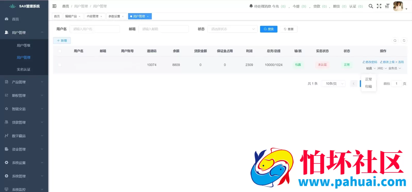Click 修改上级 link in operations
Viewport: 412px width, 192px height.
[x=387, y=62]
